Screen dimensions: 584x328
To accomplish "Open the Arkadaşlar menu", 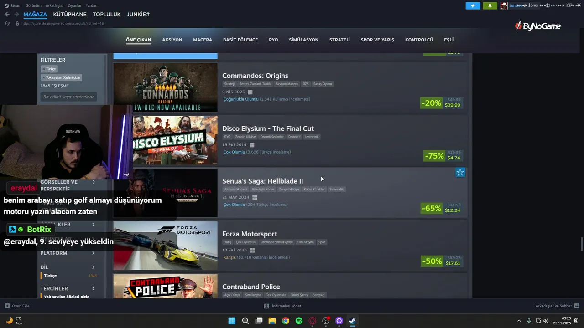I will point(55,5).
